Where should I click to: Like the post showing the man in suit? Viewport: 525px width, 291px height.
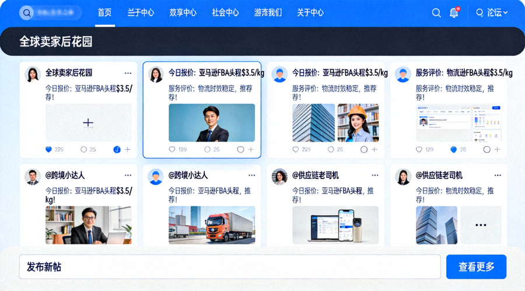(x=171, y=149)
